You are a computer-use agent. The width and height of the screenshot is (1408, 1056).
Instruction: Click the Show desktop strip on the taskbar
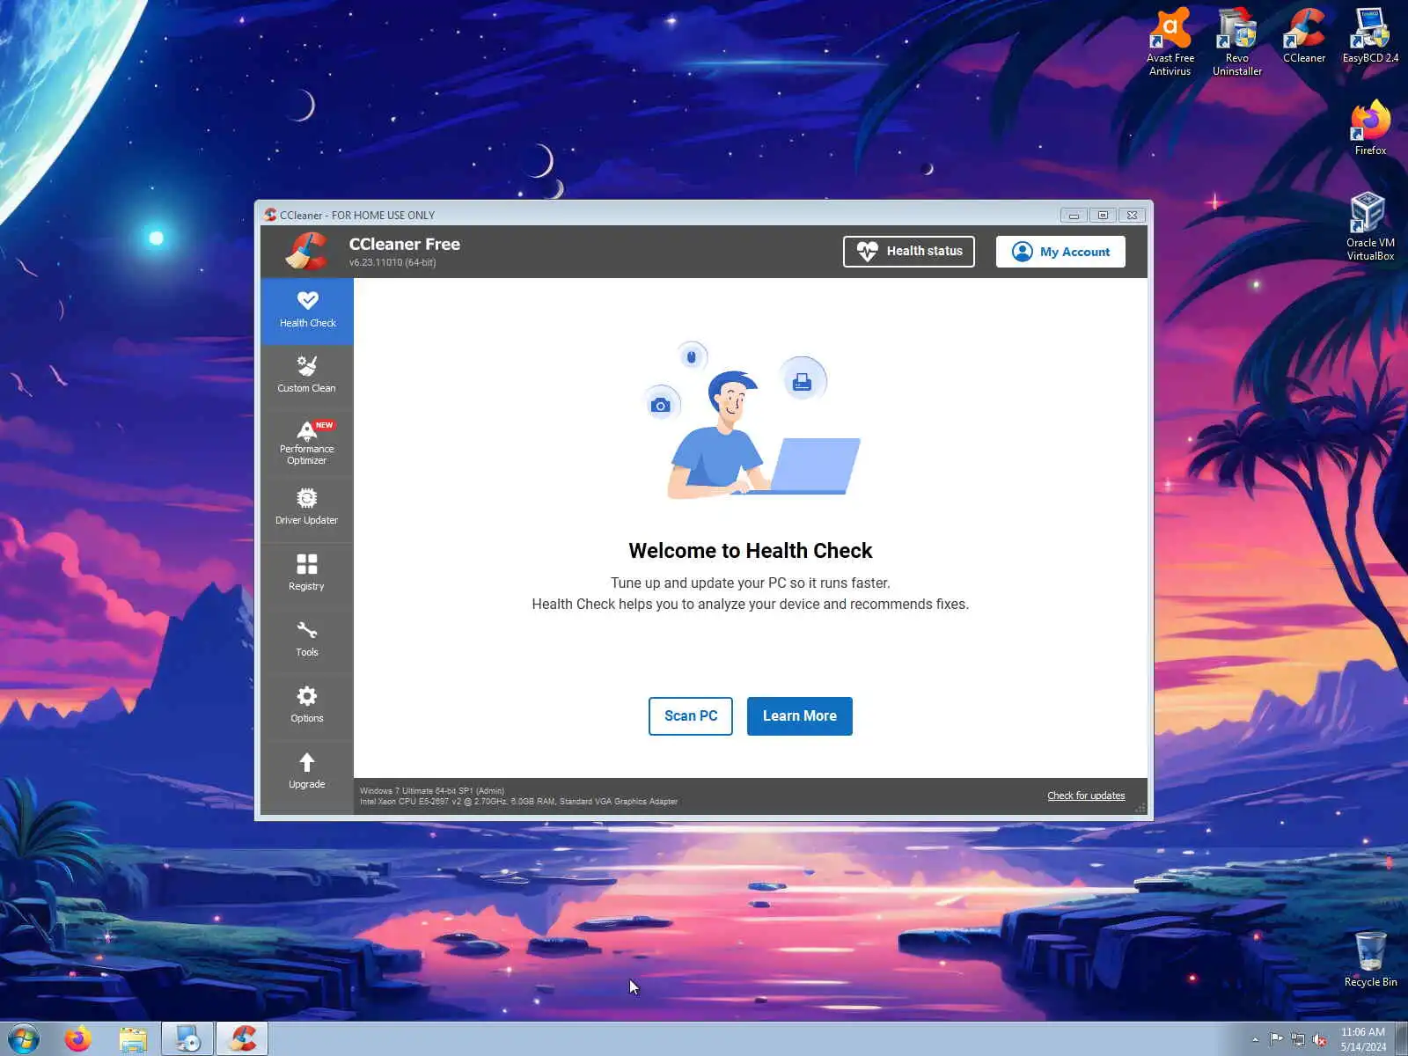[1401, 1039]
